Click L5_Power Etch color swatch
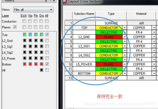158x109 pixels. pos(25,58)
